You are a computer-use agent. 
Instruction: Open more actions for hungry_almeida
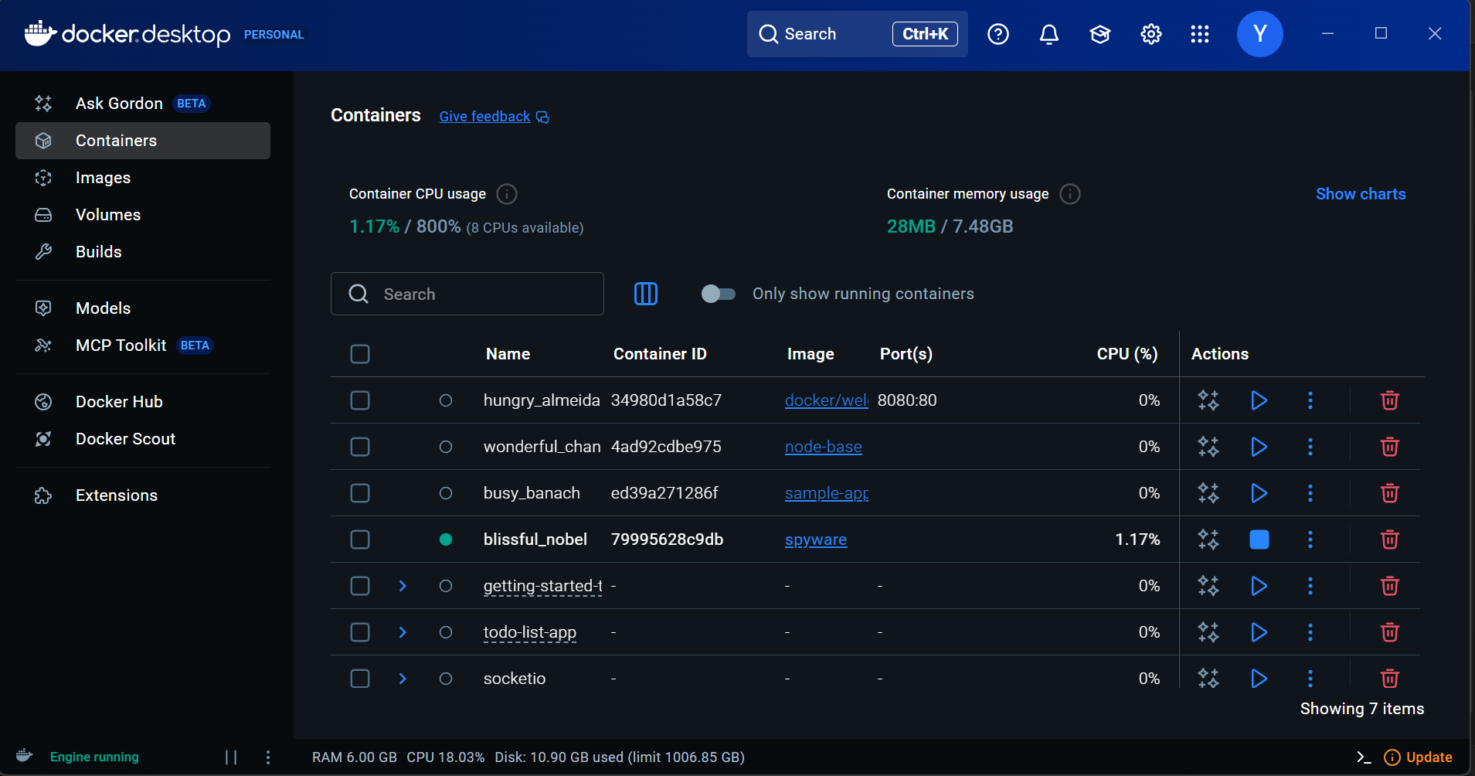(1310, 400)
